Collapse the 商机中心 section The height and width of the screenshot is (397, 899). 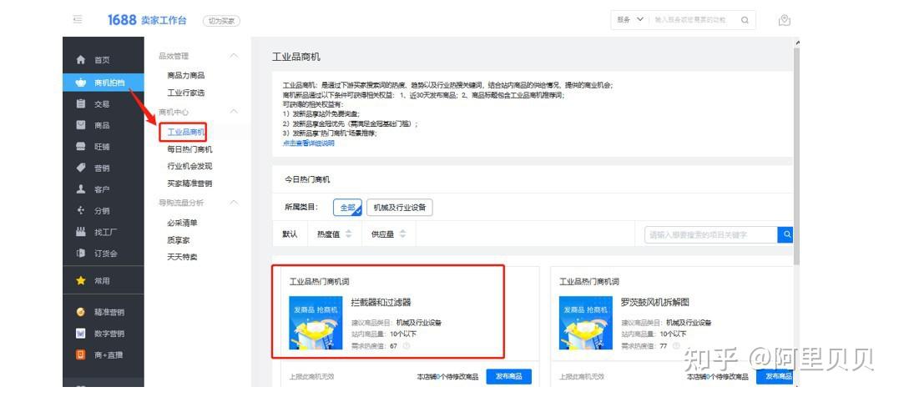click(234, 112)
